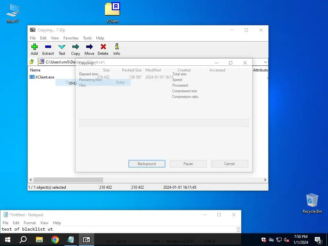Screen dimensions: 328x246
Task: Open the 7-Zip File menu
Action: point(33,38)
